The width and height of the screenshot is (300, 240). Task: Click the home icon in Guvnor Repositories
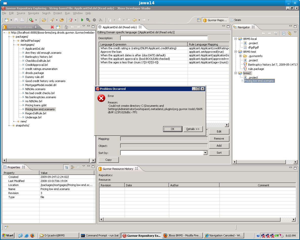pos(66,27)
